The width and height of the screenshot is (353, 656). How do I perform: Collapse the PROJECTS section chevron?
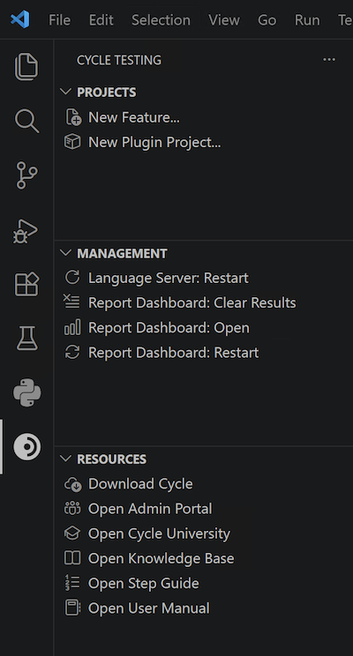(65, 92)
